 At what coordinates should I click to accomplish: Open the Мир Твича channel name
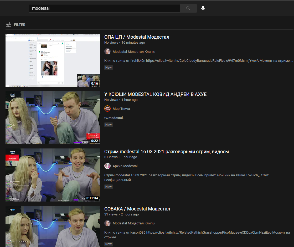121,109
